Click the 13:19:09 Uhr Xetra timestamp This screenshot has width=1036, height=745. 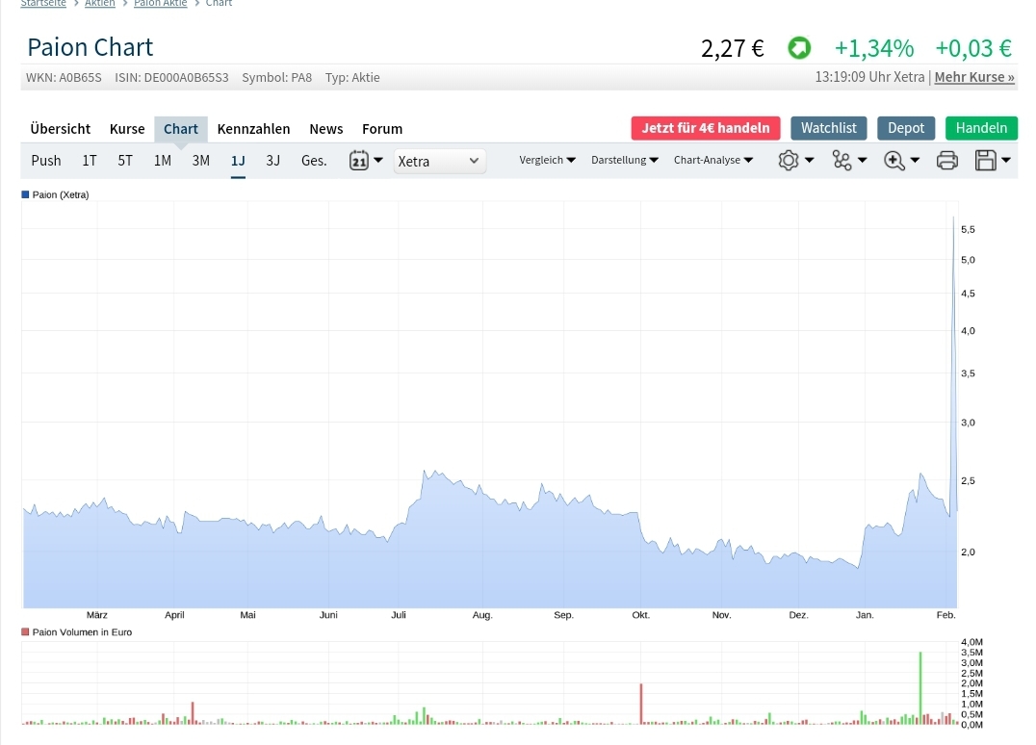coord(869,77)
